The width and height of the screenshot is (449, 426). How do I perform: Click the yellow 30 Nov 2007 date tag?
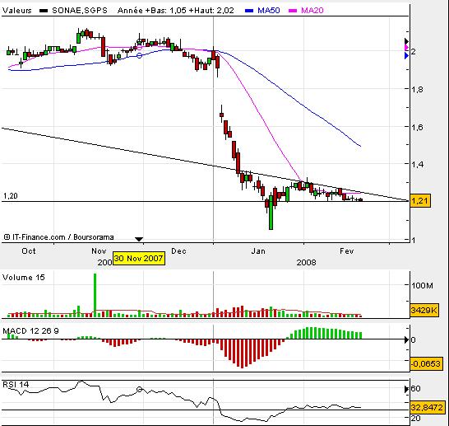pos(139,259)
